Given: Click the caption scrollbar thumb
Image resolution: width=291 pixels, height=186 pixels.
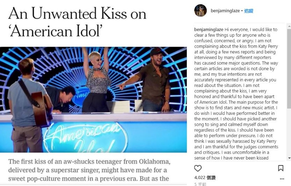Looking at the screenshot, I should (x=289, y=68).
